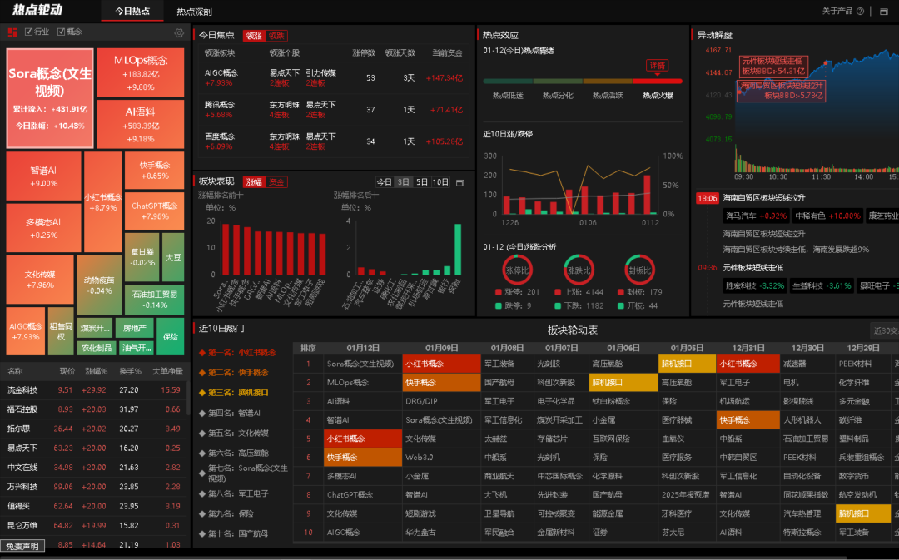The width and height of the screenshot is (899, 560).
Task: Click the 01月09日 column header in 板块轮动表
Action: click(x=441, y=348)
